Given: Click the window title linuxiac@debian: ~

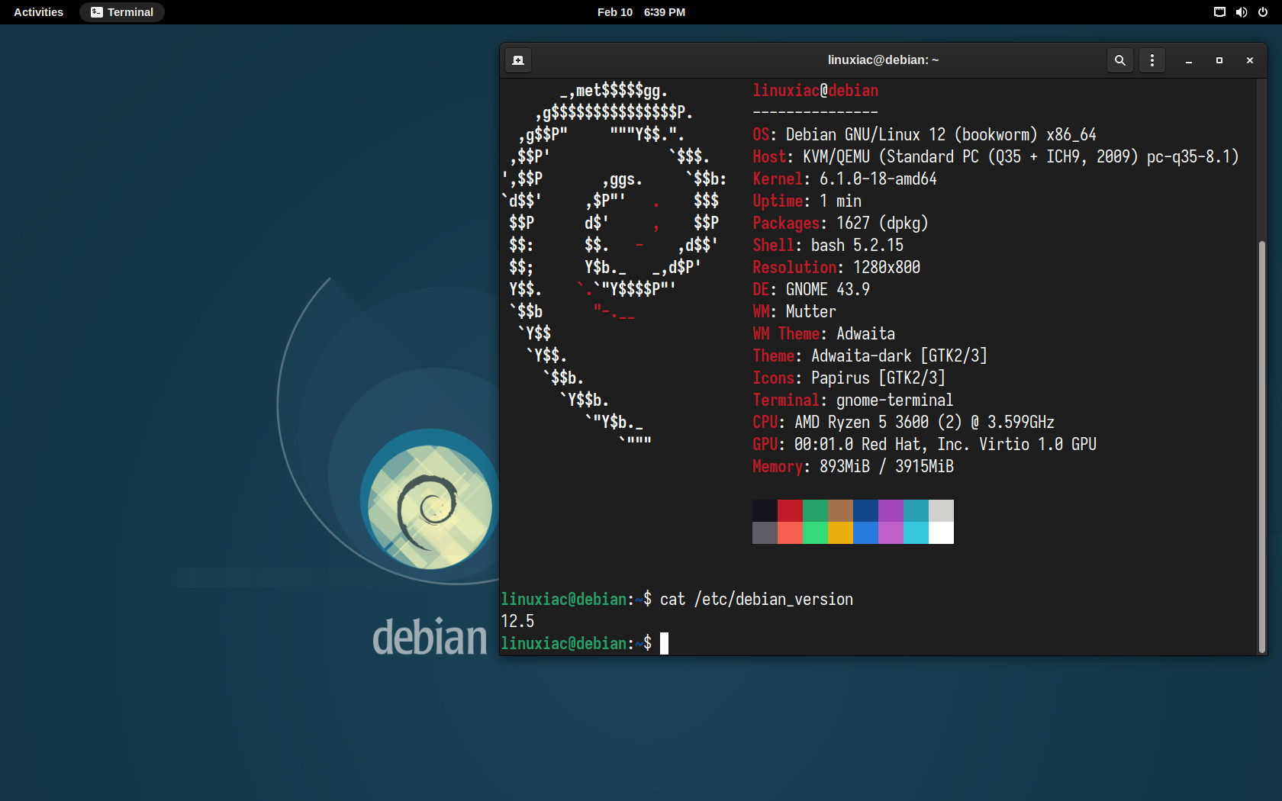Looking at the screenshot, I should (883, 60).
